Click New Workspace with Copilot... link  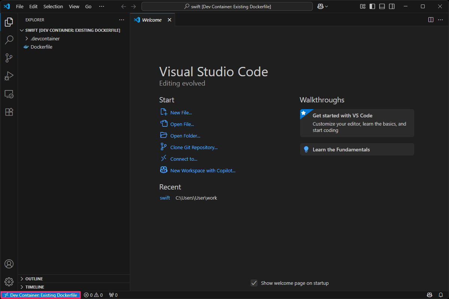203,170
